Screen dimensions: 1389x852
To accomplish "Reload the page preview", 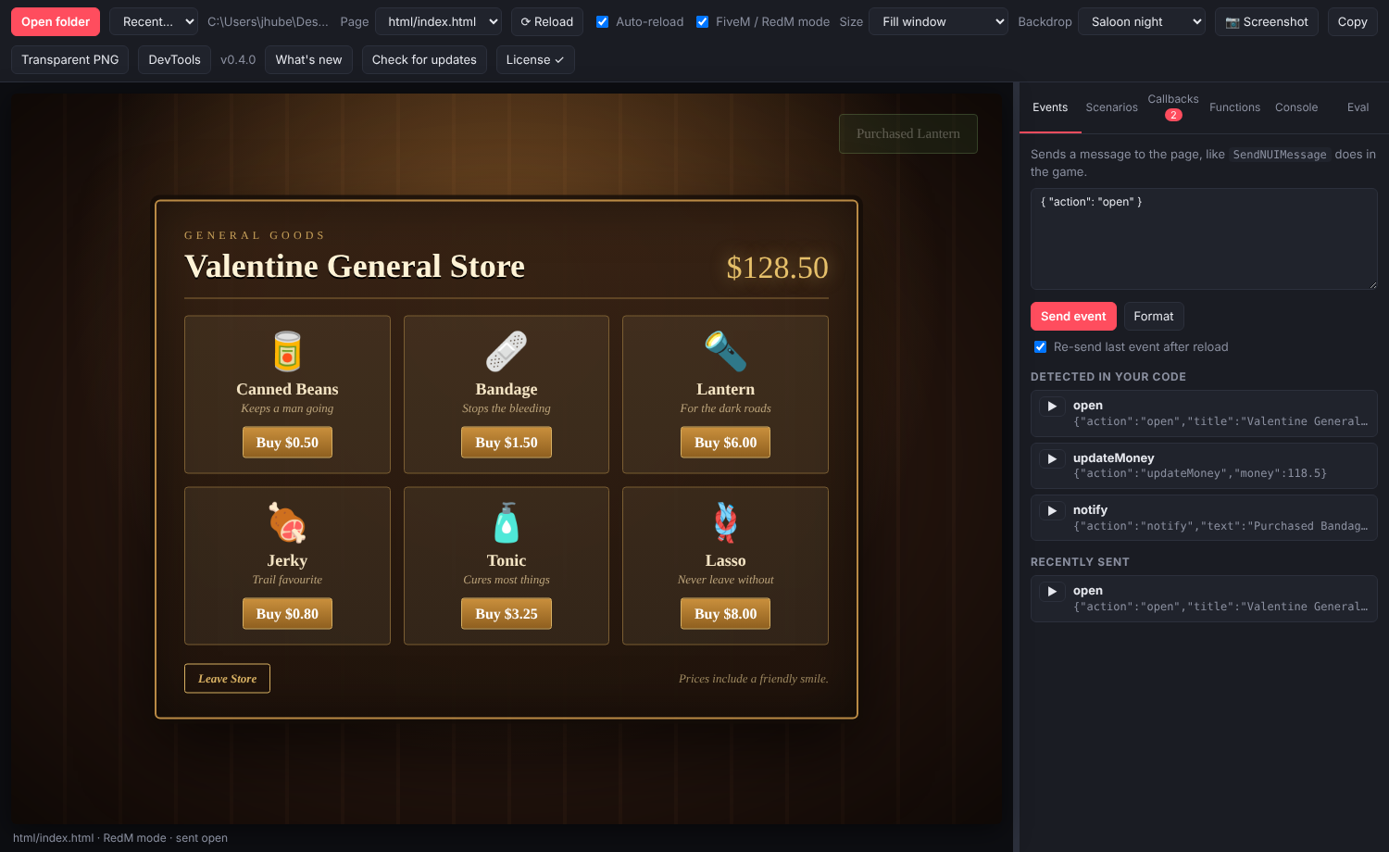I will tap(546, 21).
